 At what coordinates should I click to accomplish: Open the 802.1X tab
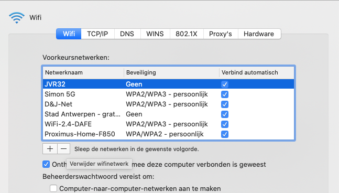click(187, 34)
